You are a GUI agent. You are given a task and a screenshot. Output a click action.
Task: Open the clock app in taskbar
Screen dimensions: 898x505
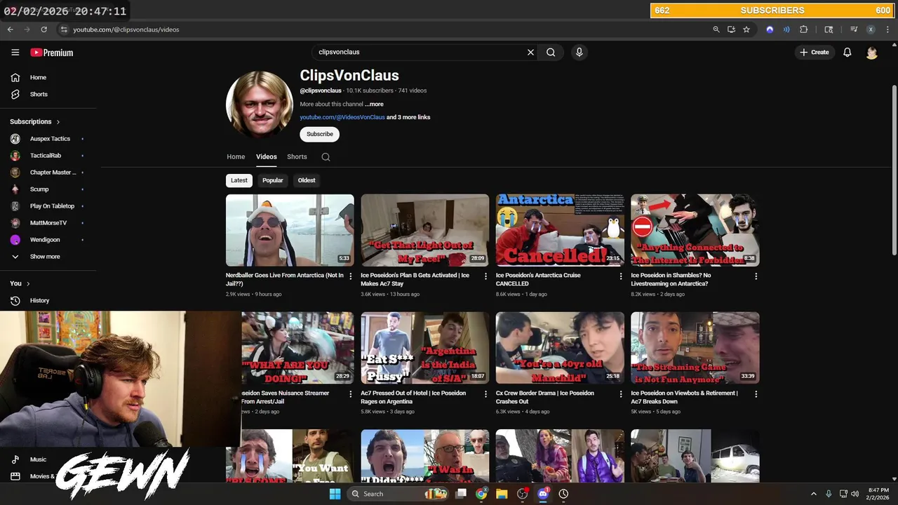coord(563,494)
